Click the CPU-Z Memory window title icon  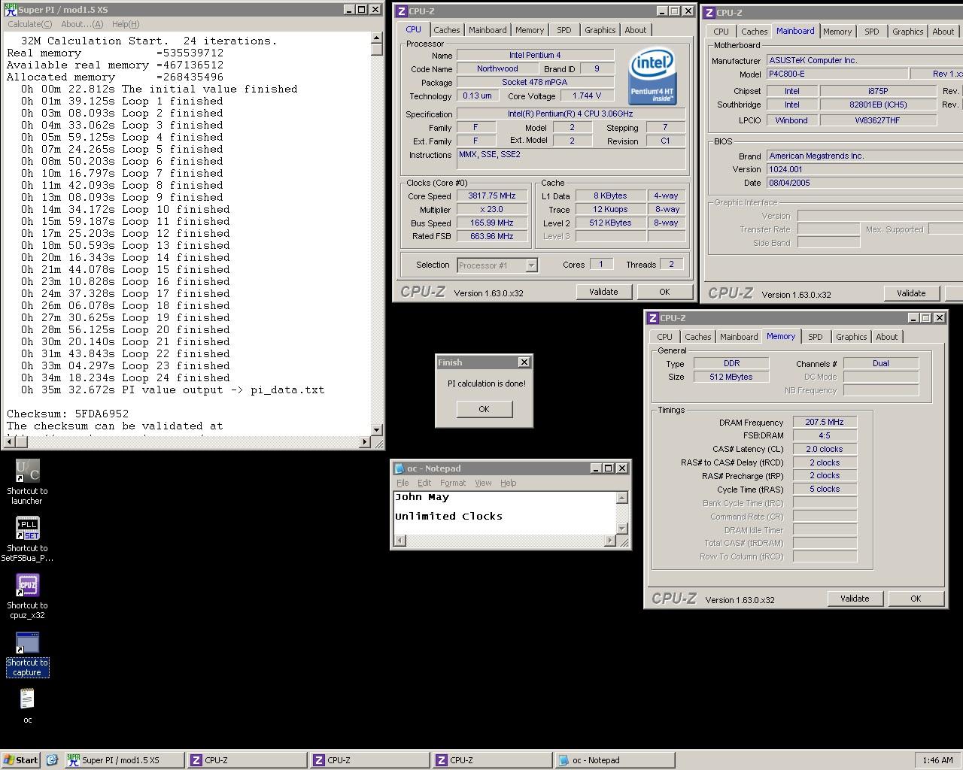653,318
